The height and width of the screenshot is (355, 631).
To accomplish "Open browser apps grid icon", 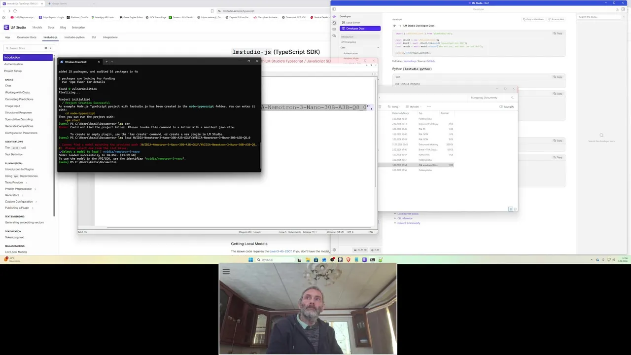I will coord(4,17).
